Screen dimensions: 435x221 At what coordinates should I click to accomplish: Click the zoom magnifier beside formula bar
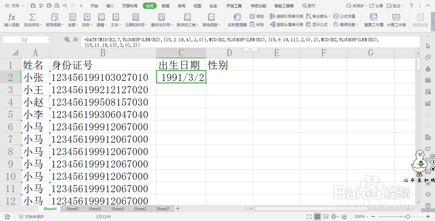coord(67,40)
